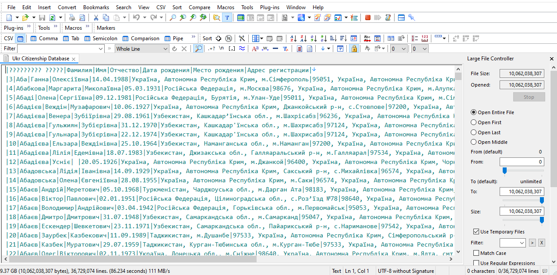
Task: Open the File menu
Action: pos(11,7)
